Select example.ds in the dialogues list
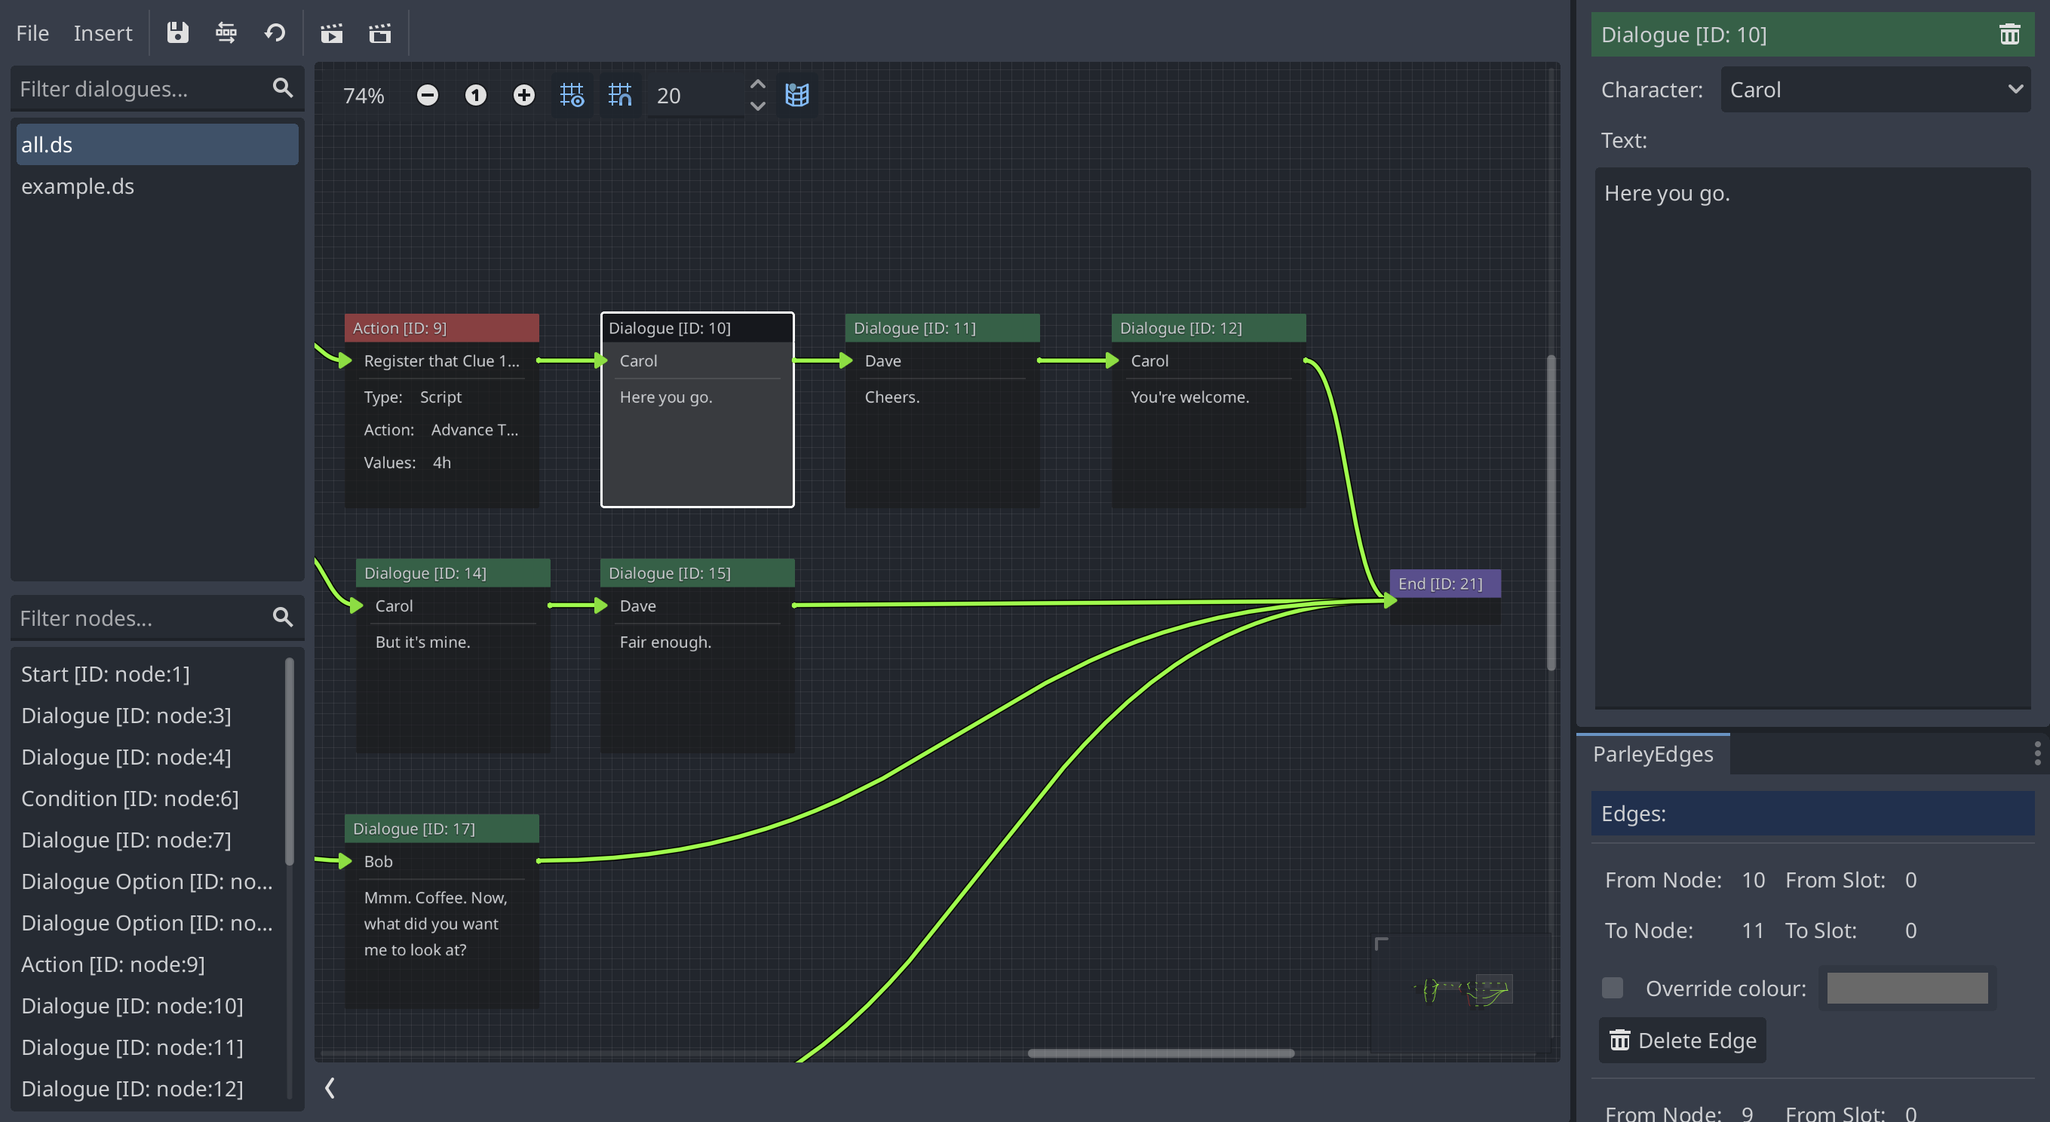Viewport: 2050px width, 1122px height. [x=78, y=185]
